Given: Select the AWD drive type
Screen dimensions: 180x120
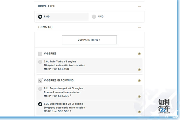Looking at the screenshot, I should 94,17.
